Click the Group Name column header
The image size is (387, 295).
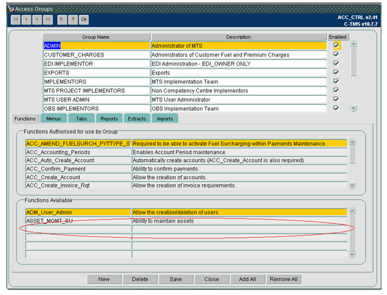[96, 37]
